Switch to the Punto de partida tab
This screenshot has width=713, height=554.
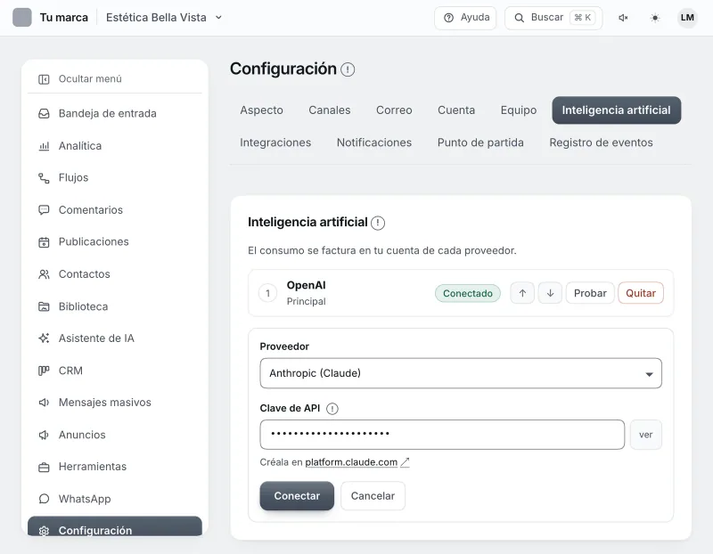[x=480, y=143]
